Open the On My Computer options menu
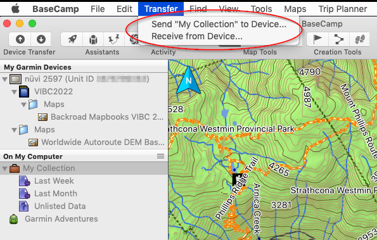 tap(160, 156)
